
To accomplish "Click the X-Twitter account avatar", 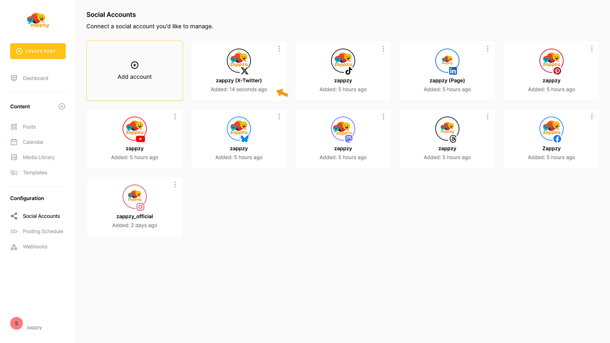I will tap(239, 61).
